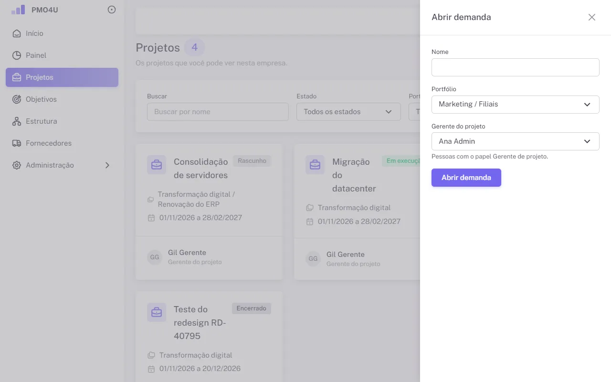
Task: Click calendar icon on Migração do datacenter card
Action: tap(310, 222)
